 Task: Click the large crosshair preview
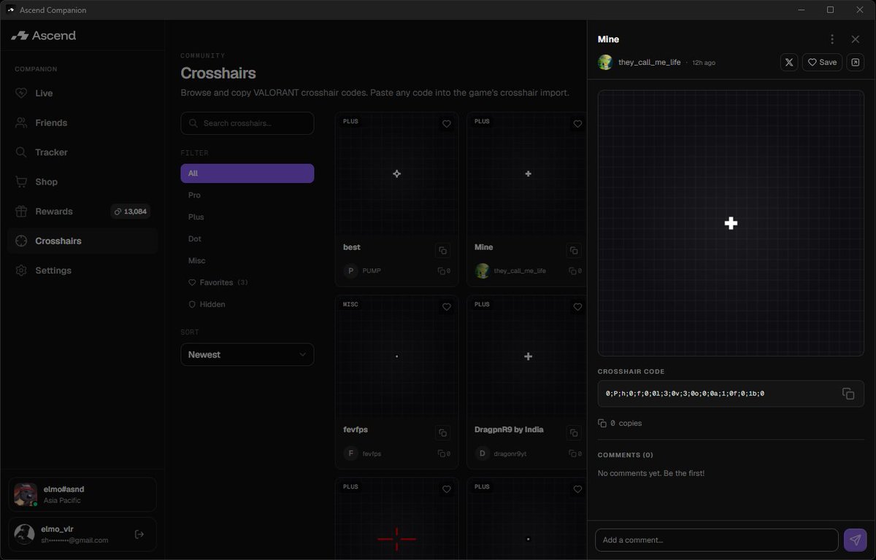pyautogui.click(x=731, y=223)
